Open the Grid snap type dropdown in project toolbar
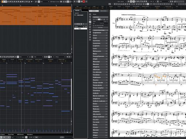The width and height of the screenshot is (186, 139). tap(45, 2)
